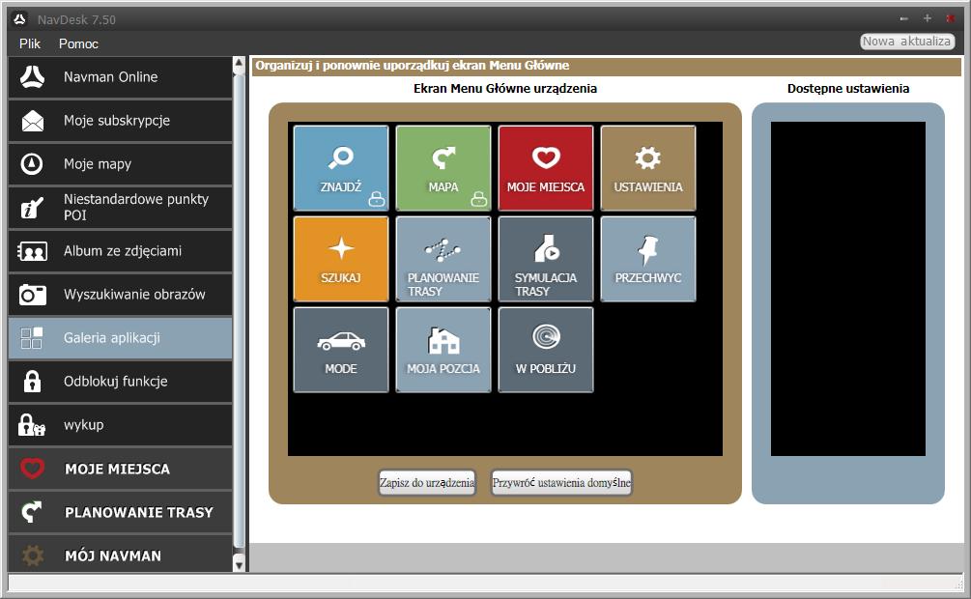
Task: Click the PLANOWANIE TRASY arrow icon in the sidebar
Action: pos(32,512)
